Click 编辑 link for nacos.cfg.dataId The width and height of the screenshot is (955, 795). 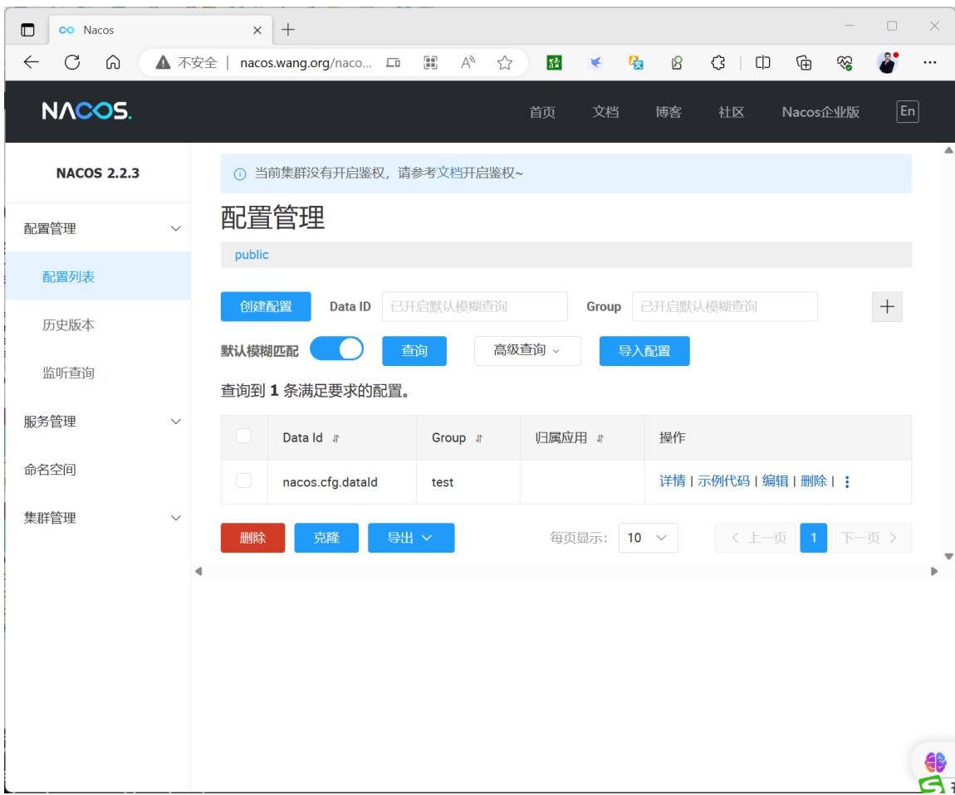(x=776, y=480)
